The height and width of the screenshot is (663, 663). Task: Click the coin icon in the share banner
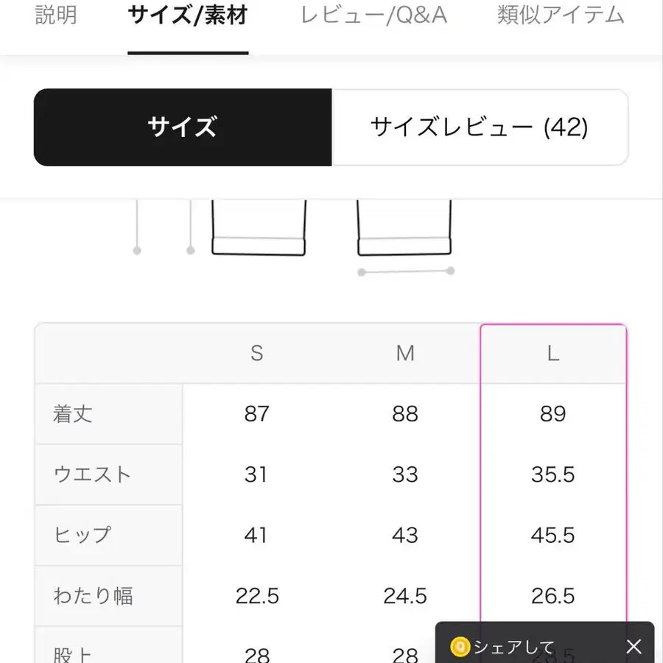[460, 647]
